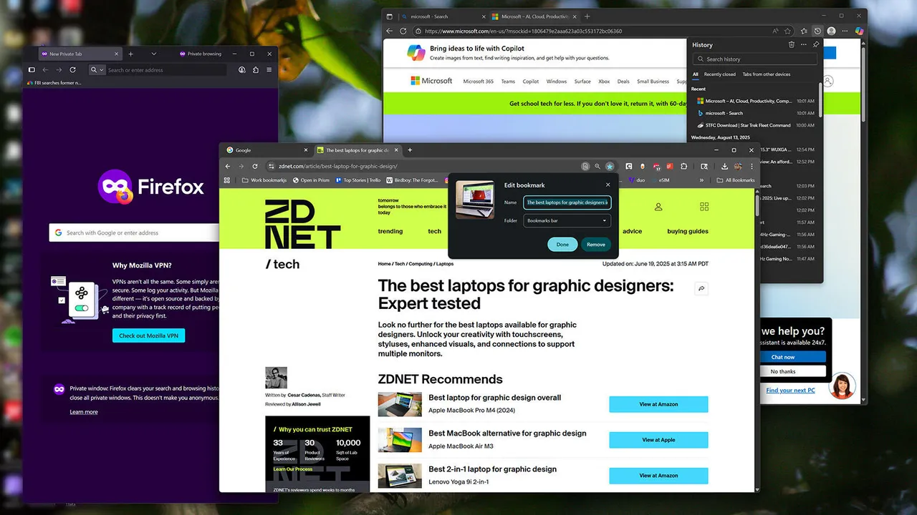Click the bookmark star icon in Chrome's address bar
Image resolution: width=917 pixels, height=515 pixels.
coord(610,166)
